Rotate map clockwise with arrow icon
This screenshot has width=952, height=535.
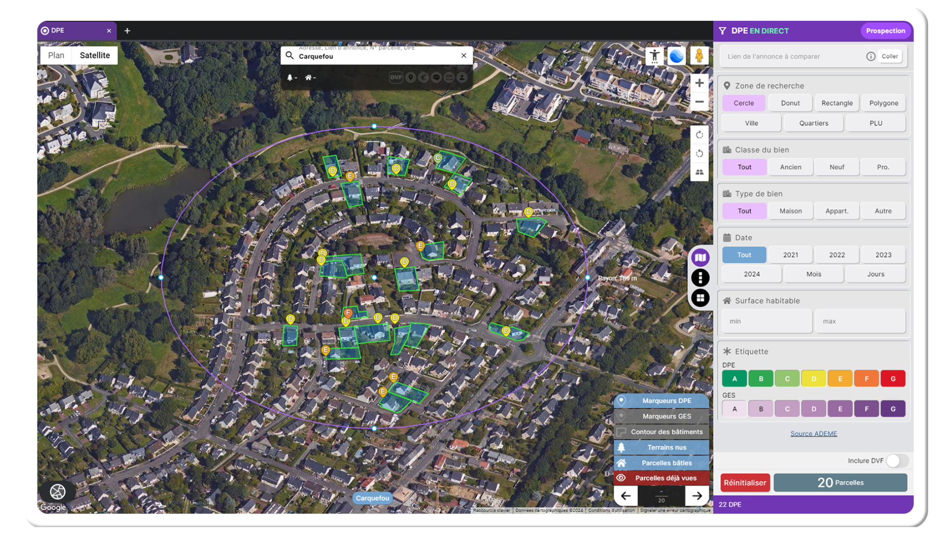pos(699,135)
